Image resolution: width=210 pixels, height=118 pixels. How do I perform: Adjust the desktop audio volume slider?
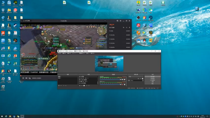coord(111,80)
